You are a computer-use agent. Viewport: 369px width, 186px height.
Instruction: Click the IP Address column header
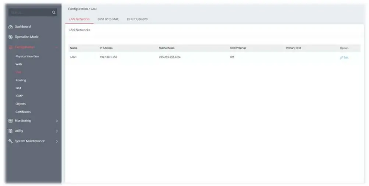[x=106, y=48]
